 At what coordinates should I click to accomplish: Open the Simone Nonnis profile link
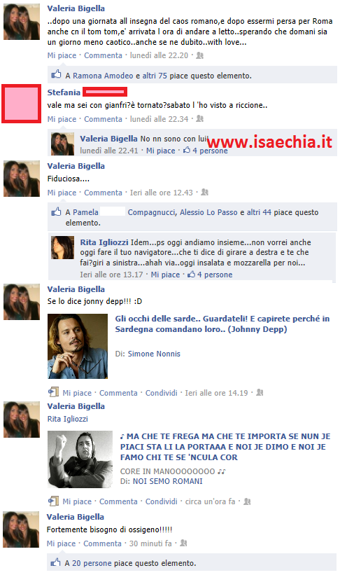pos(154,354)
